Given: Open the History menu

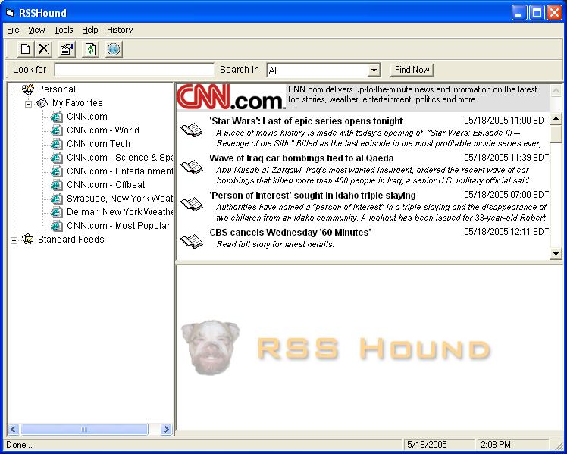Looking at the screenshot, I should (x=120, y=30).
